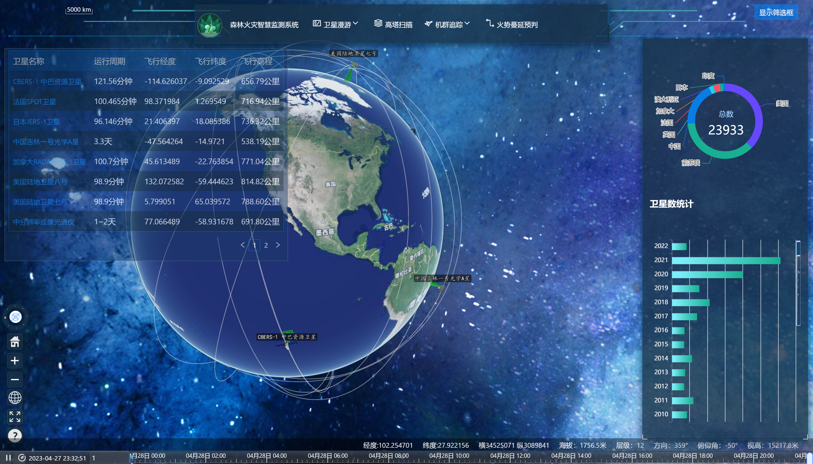Viewport: 813px width, 464px height.
Task: Click the 04月28日 12:00 timeline mark
Action: pos(510,456)
